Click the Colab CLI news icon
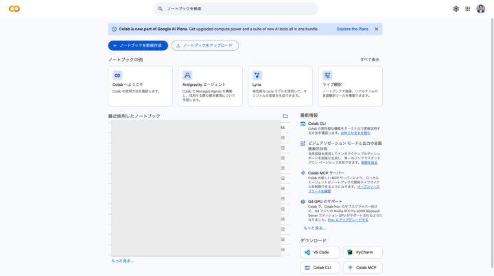The image size is (494, 276). [303, 124]
